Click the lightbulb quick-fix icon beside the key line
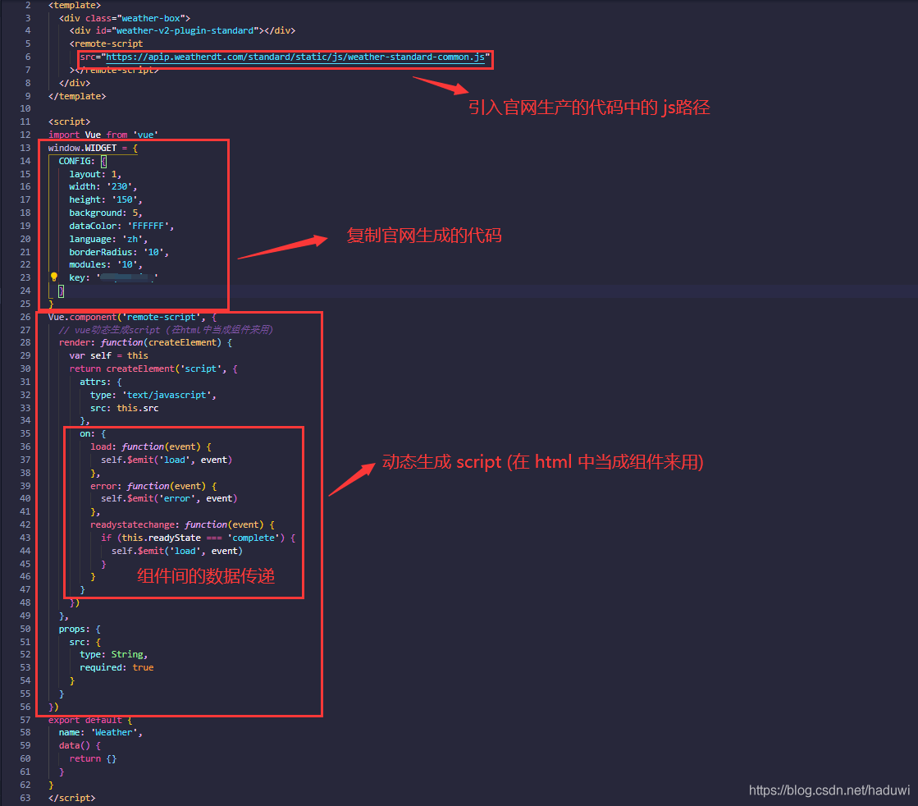The image size is (918, 806). click(x=54, y=277)
